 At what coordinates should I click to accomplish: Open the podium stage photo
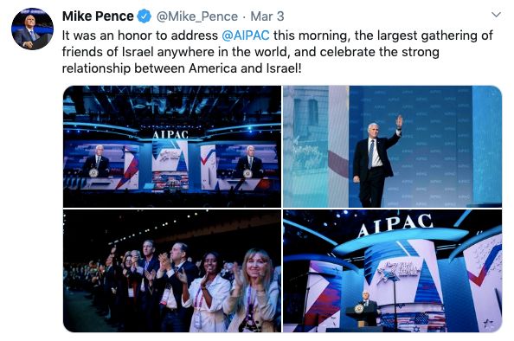[x=392, y=271]
